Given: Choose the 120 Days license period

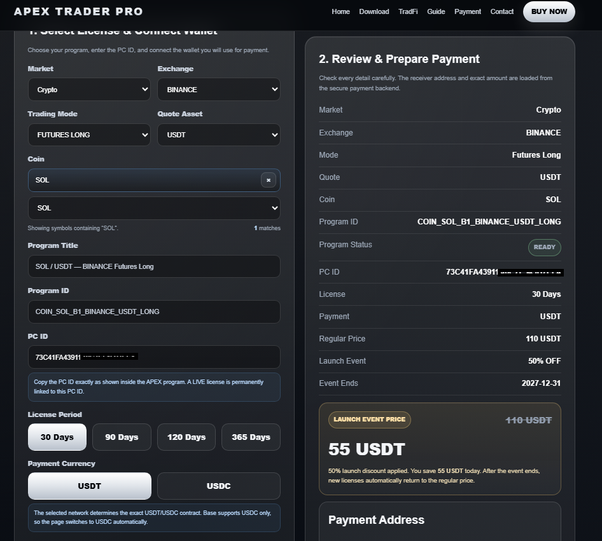Looking at the screenshot, I should point(186,437).
